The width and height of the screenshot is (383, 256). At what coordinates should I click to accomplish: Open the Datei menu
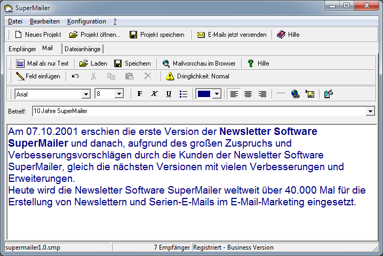15,21
